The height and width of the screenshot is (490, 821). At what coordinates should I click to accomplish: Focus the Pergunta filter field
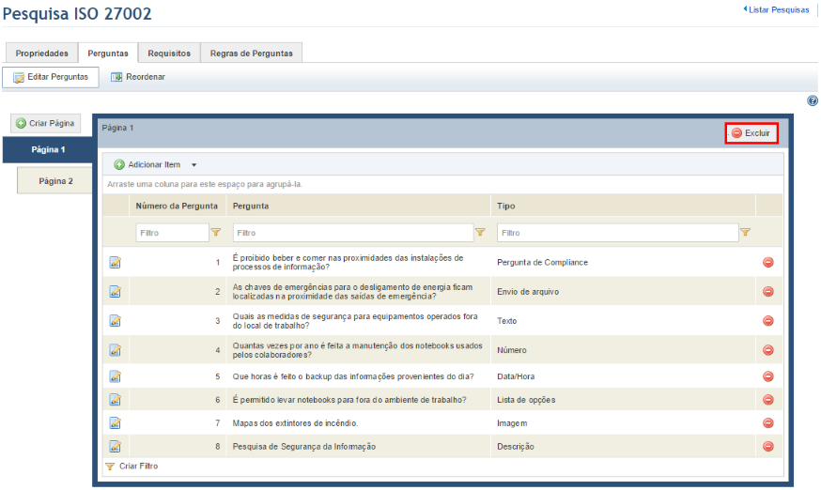(x=353, y=233)
